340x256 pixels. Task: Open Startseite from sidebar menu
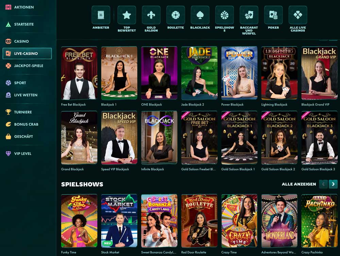(x=24, y=24)
